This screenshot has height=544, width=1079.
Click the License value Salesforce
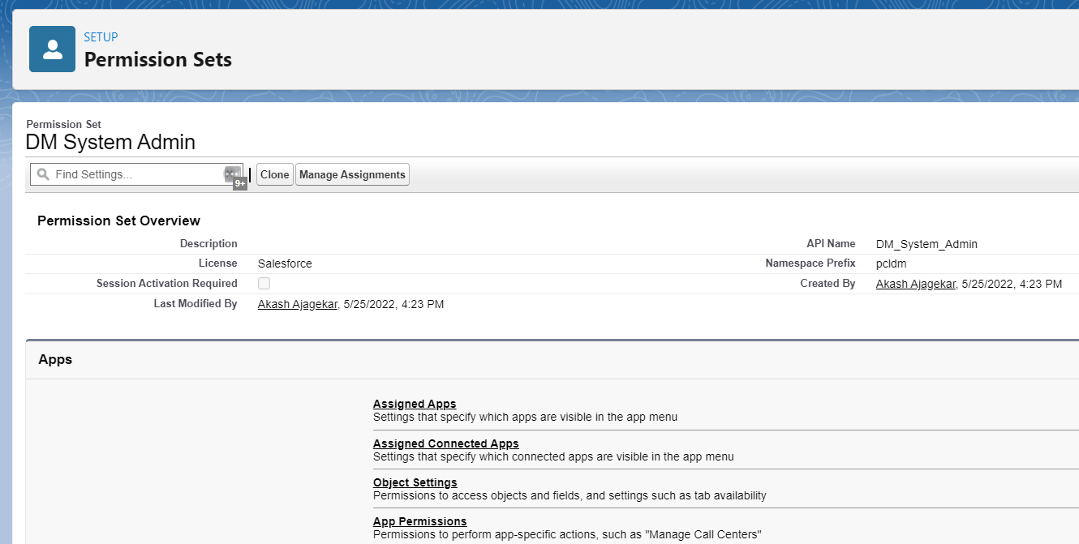[284, 263]
